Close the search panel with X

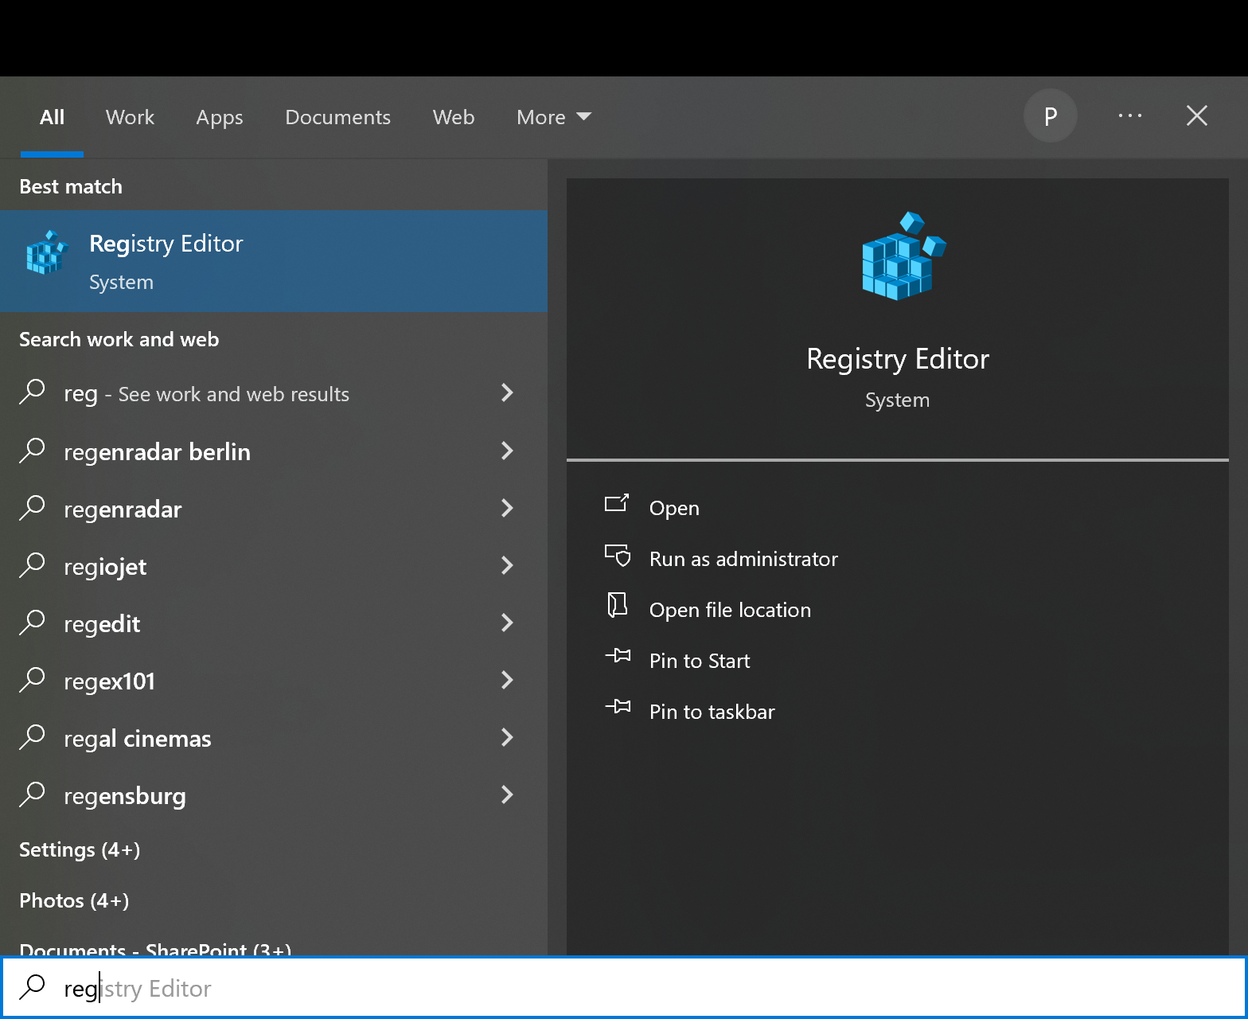click(1197, 116)
